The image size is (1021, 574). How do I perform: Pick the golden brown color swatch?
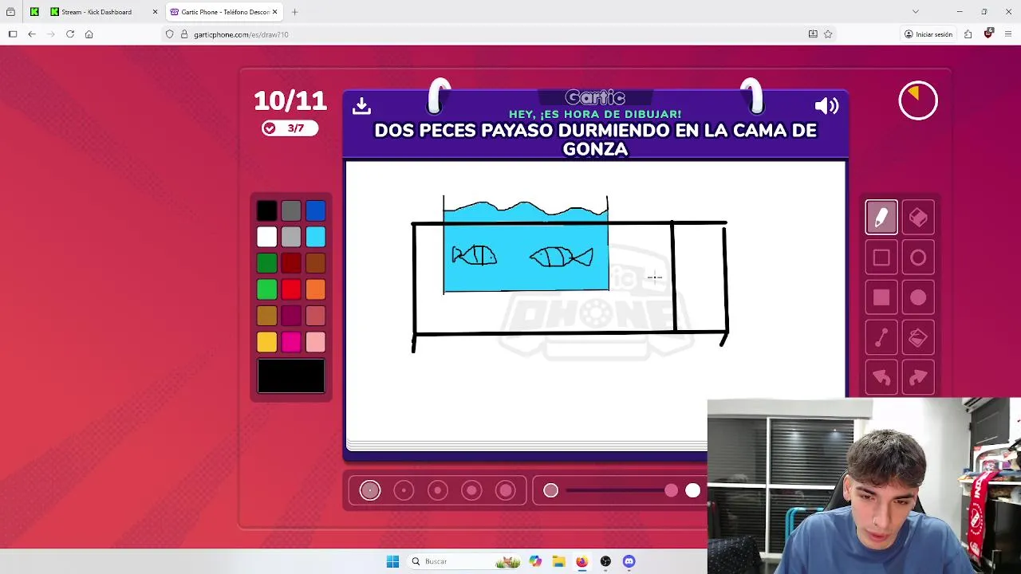click(x=267, y=316)
